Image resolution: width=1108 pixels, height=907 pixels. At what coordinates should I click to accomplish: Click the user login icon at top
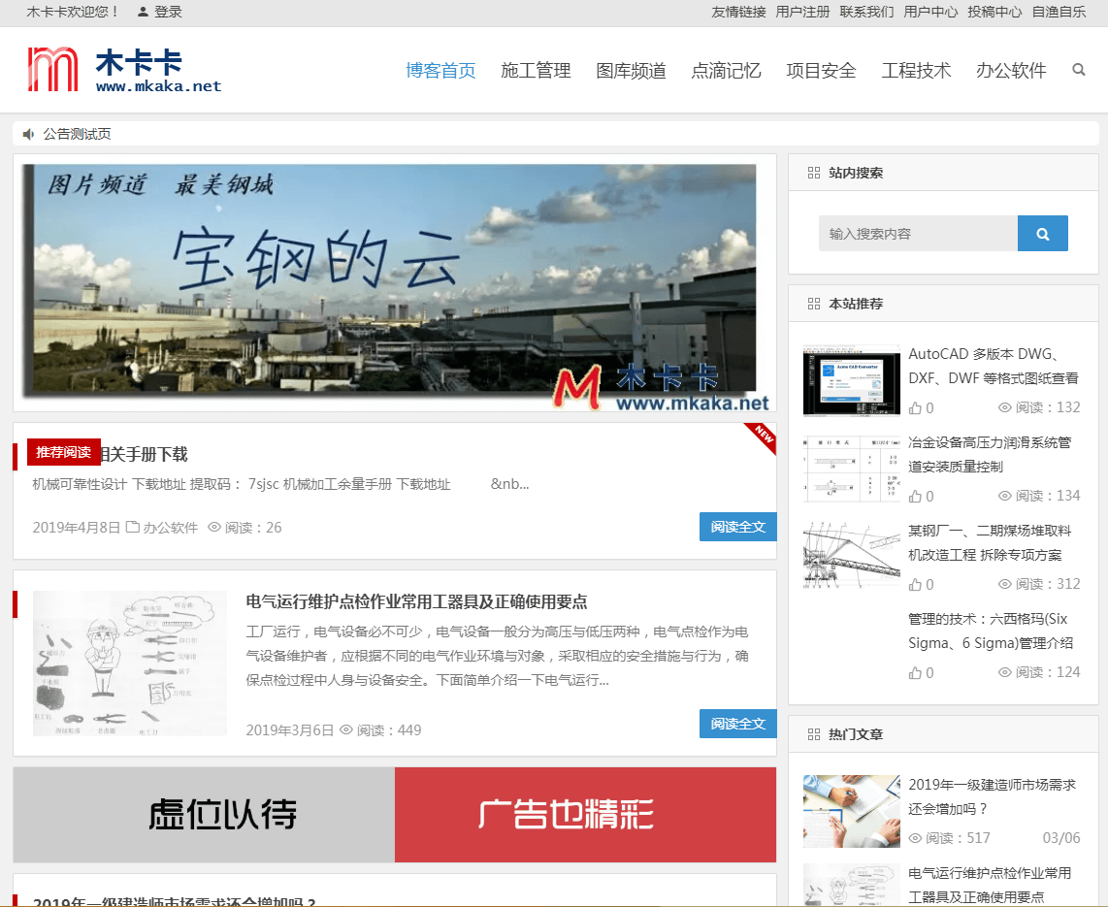[x=144, y=13]
